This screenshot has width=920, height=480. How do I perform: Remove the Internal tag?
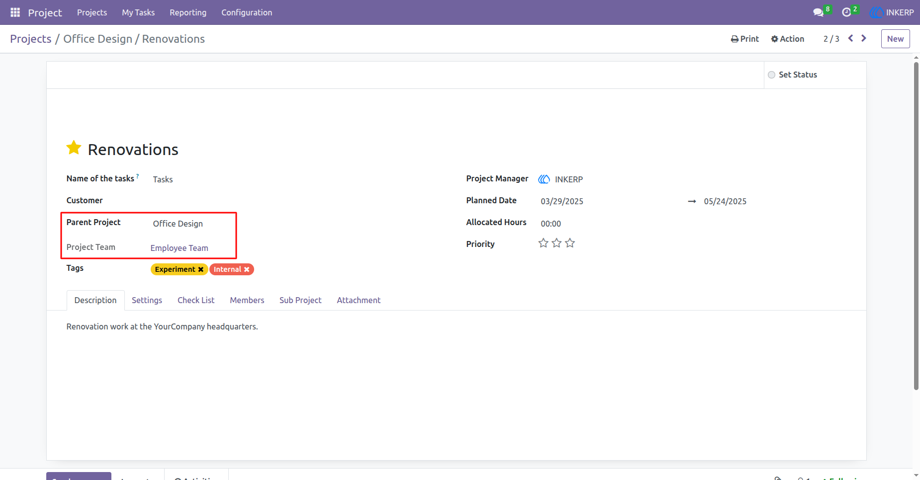click(247, 269)
